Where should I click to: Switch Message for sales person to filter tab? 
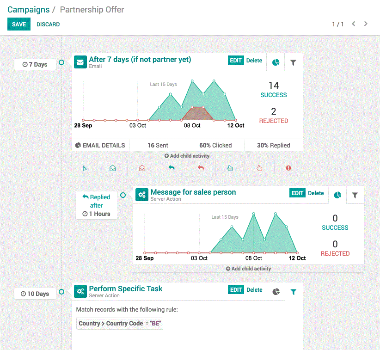[355, 196]
